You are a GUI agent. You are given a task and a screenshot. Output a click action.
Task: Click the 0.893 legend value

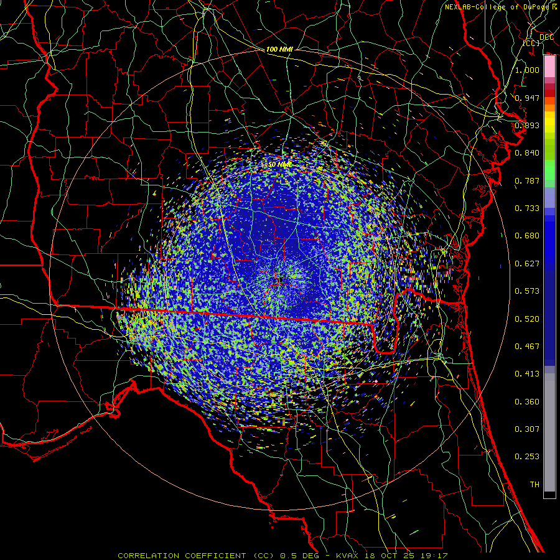click(527, 125)
